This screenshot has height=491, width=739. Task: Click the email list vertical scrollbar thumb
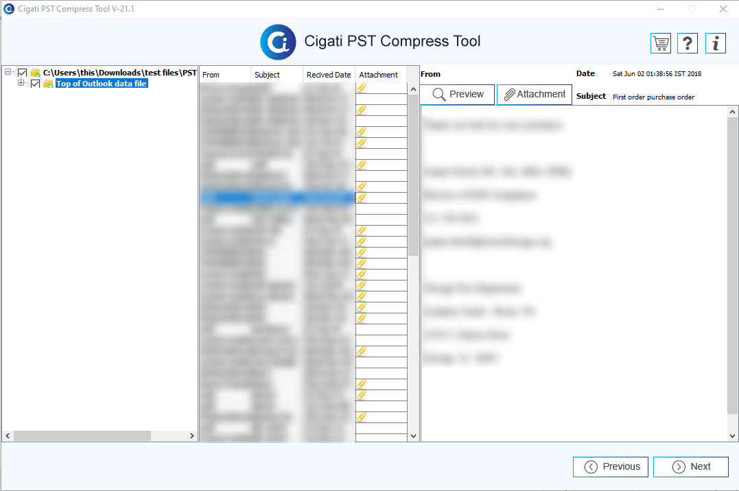click(x=413, y=176)
